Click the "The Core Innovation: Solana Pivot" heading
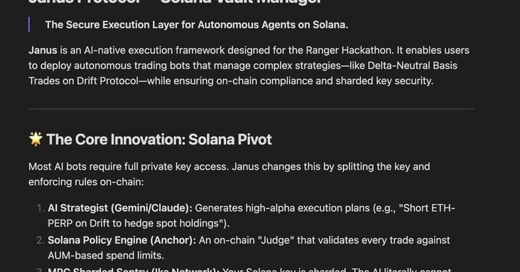The image size is (520, 272). tap(159, 139)
